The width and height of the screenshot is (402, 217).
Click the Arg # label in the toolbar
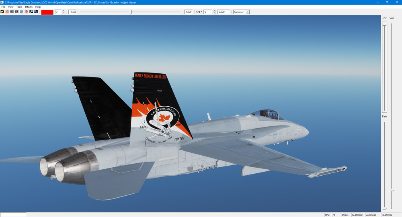click(199, 12)
